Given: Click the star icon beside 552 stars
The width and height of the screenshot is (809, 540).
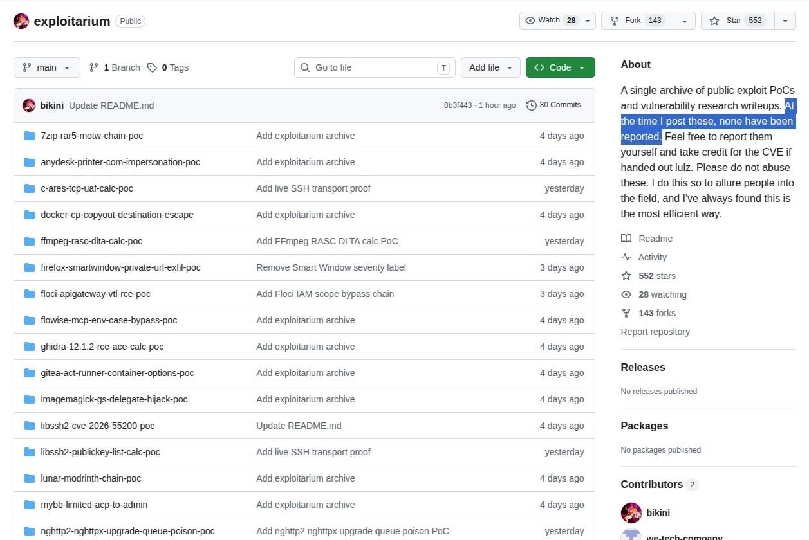Looking at the screenshot, I should 626,276.
